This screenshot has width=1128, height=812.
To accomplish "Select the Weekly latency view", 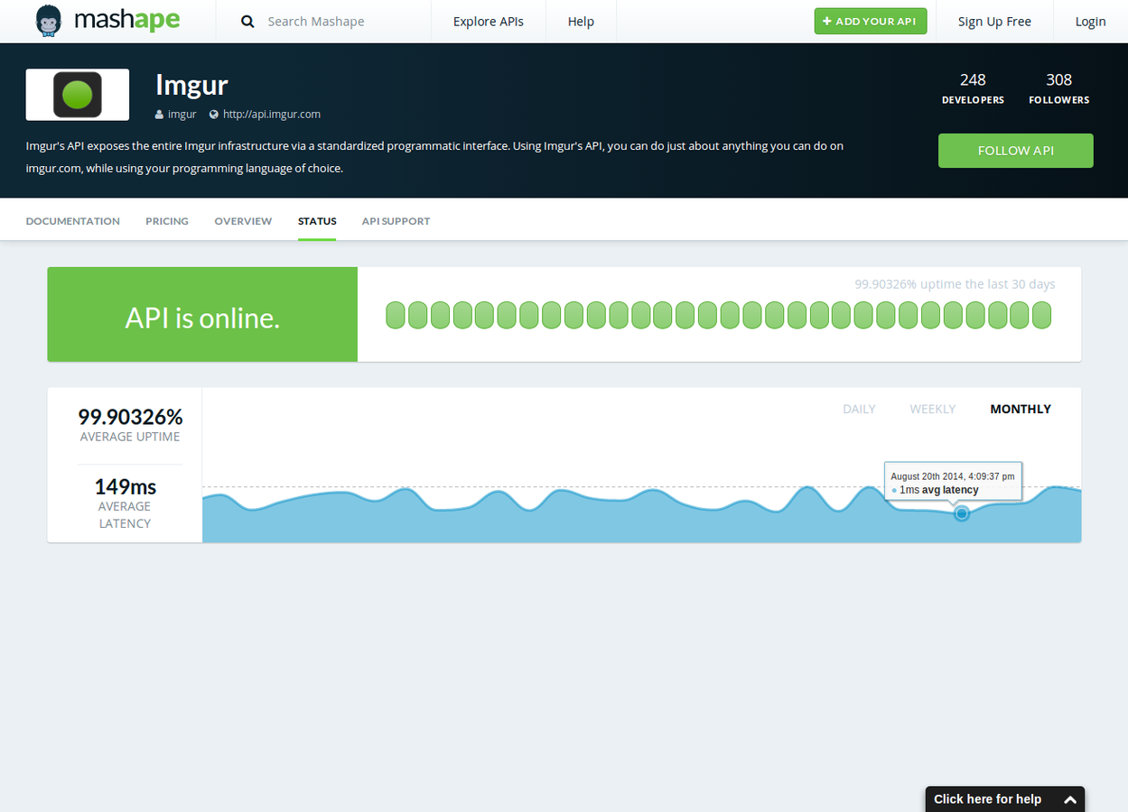I will pos(932,409).
